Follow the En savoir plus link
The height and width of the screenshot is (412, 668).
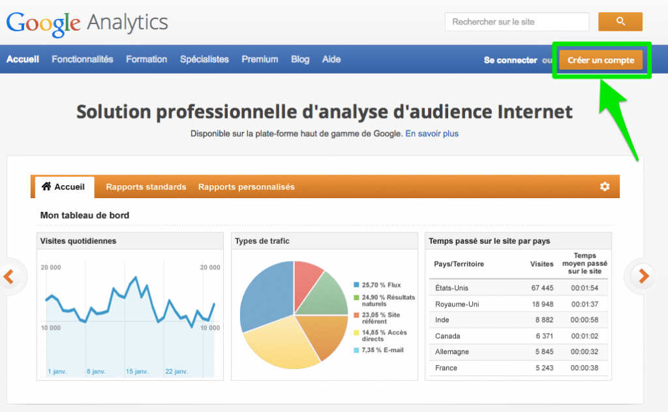(x=432, y=134)
